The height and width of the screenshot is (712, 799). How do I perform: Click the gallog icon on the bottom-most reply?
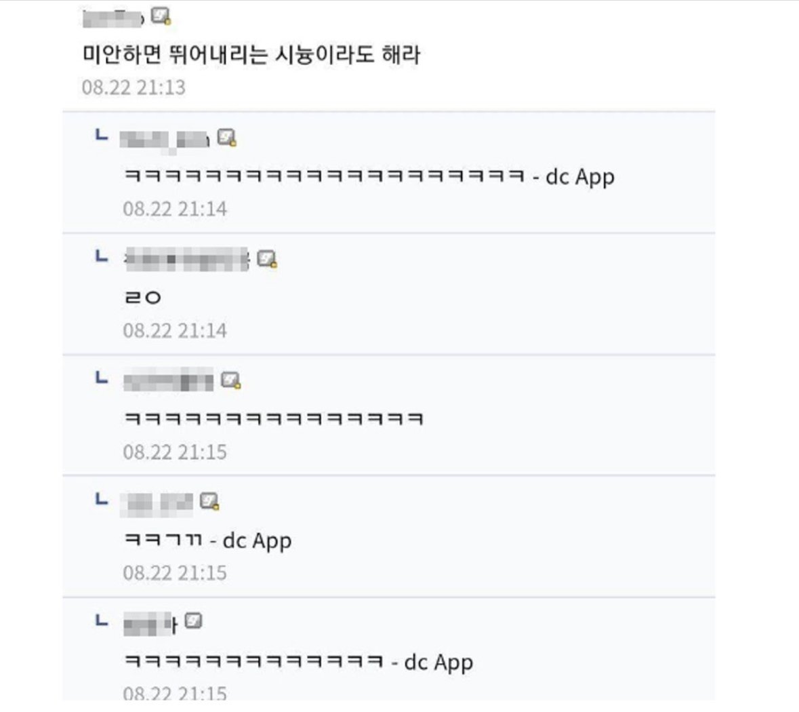[x=193, y=621]
